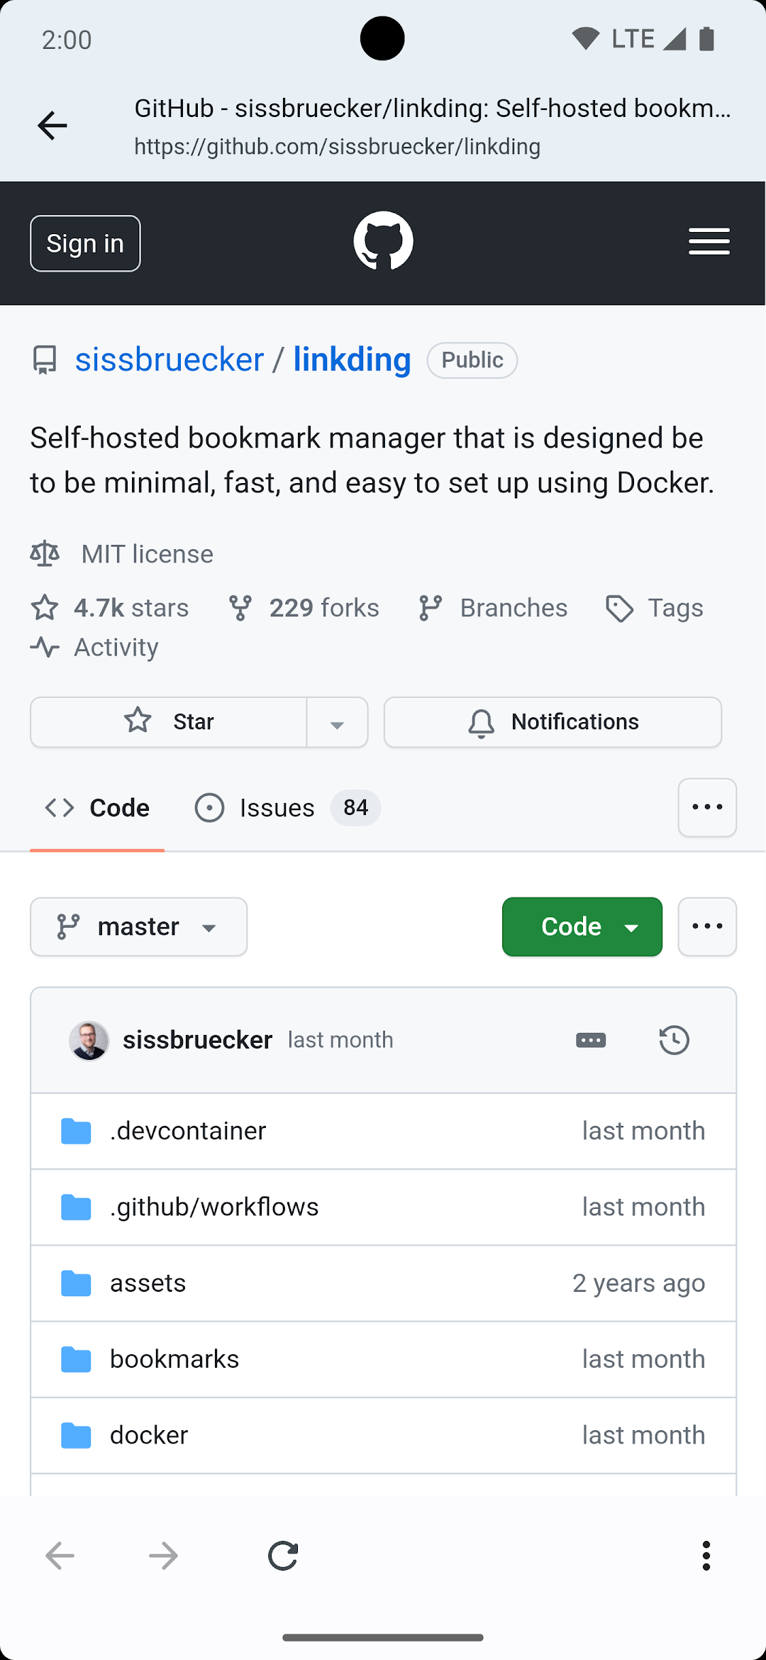Open sissbruecker avatar profile
This screenshot has height=1660, width=766.
pos(89,1041)
